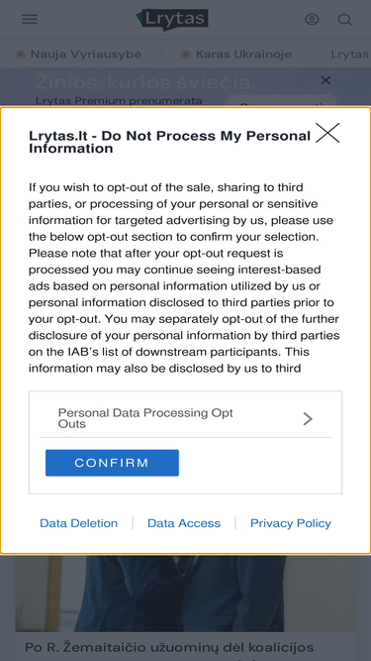371x661 pixels.
Task: Expand Personal Data Processing Opt Outs chevron
Action: click(x=308, y=418)
